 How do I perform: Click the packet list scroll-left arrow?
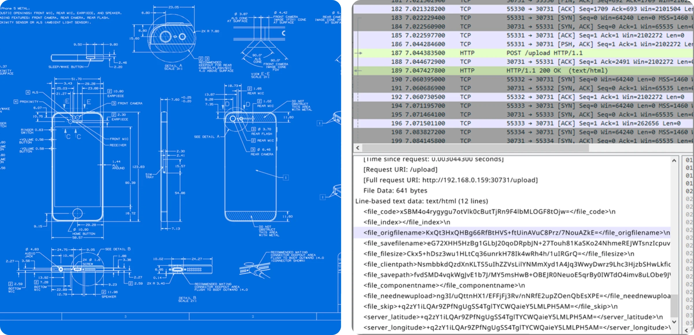(358, 148)
